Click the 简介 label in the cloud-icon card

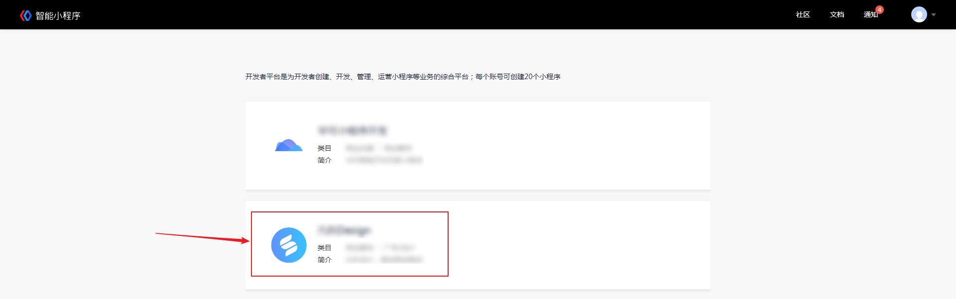[x=325, y=160]
